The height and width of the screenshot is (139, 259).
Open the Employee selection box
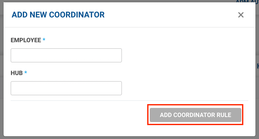point(66,55)
